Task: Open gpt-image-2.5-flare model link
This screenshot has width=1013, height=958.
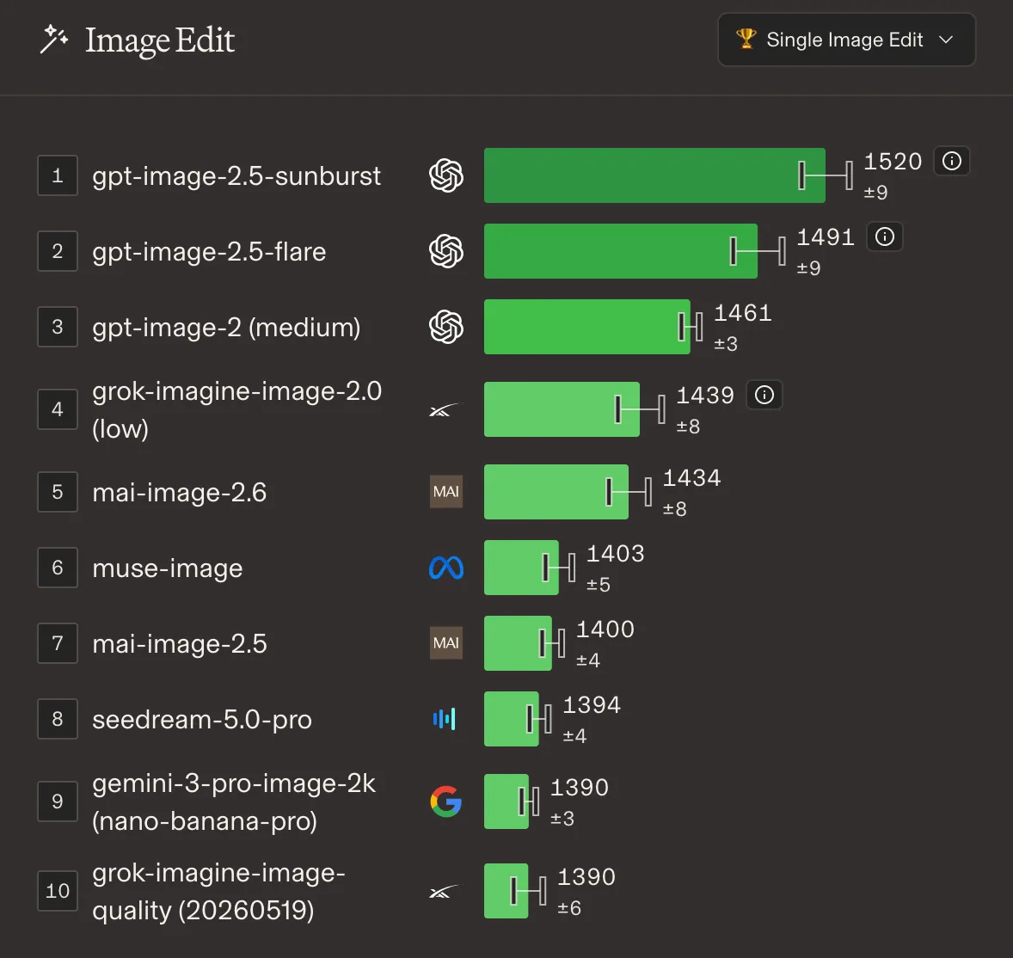Action: 209,251
